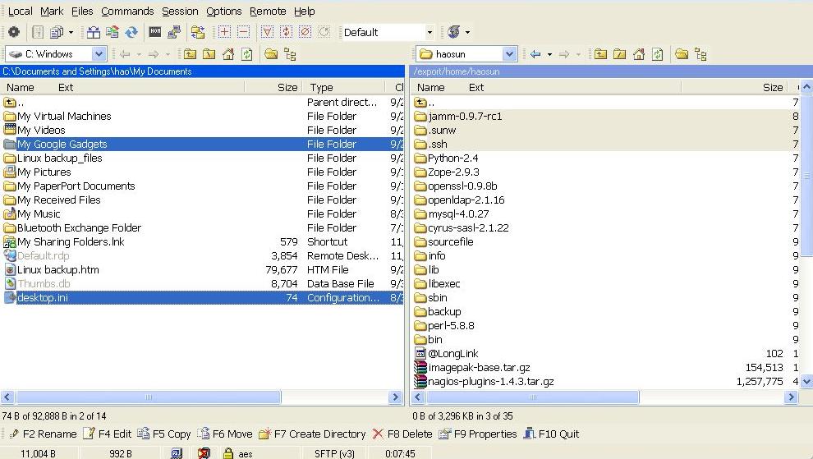Open the Default transfer settings dropdown
This screenshot has height=459, width=813.
tap(429, 32)
